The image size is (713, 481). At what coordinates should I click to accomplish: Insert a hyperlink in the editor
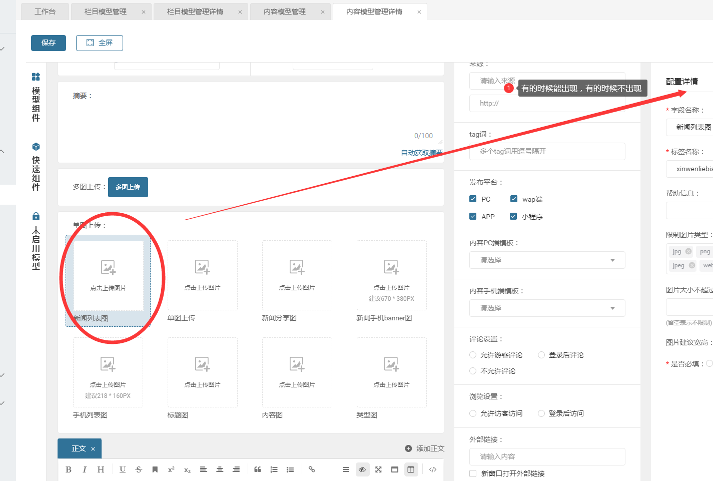pos(312,469)
